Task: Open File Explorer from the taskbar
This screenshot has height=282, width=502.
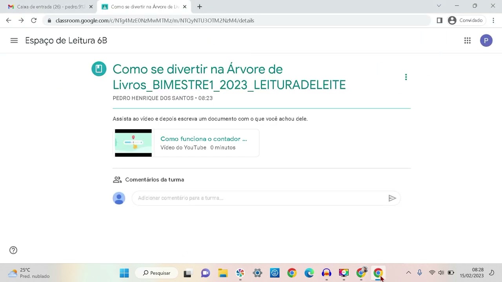Action: click(x=223, y=273)
